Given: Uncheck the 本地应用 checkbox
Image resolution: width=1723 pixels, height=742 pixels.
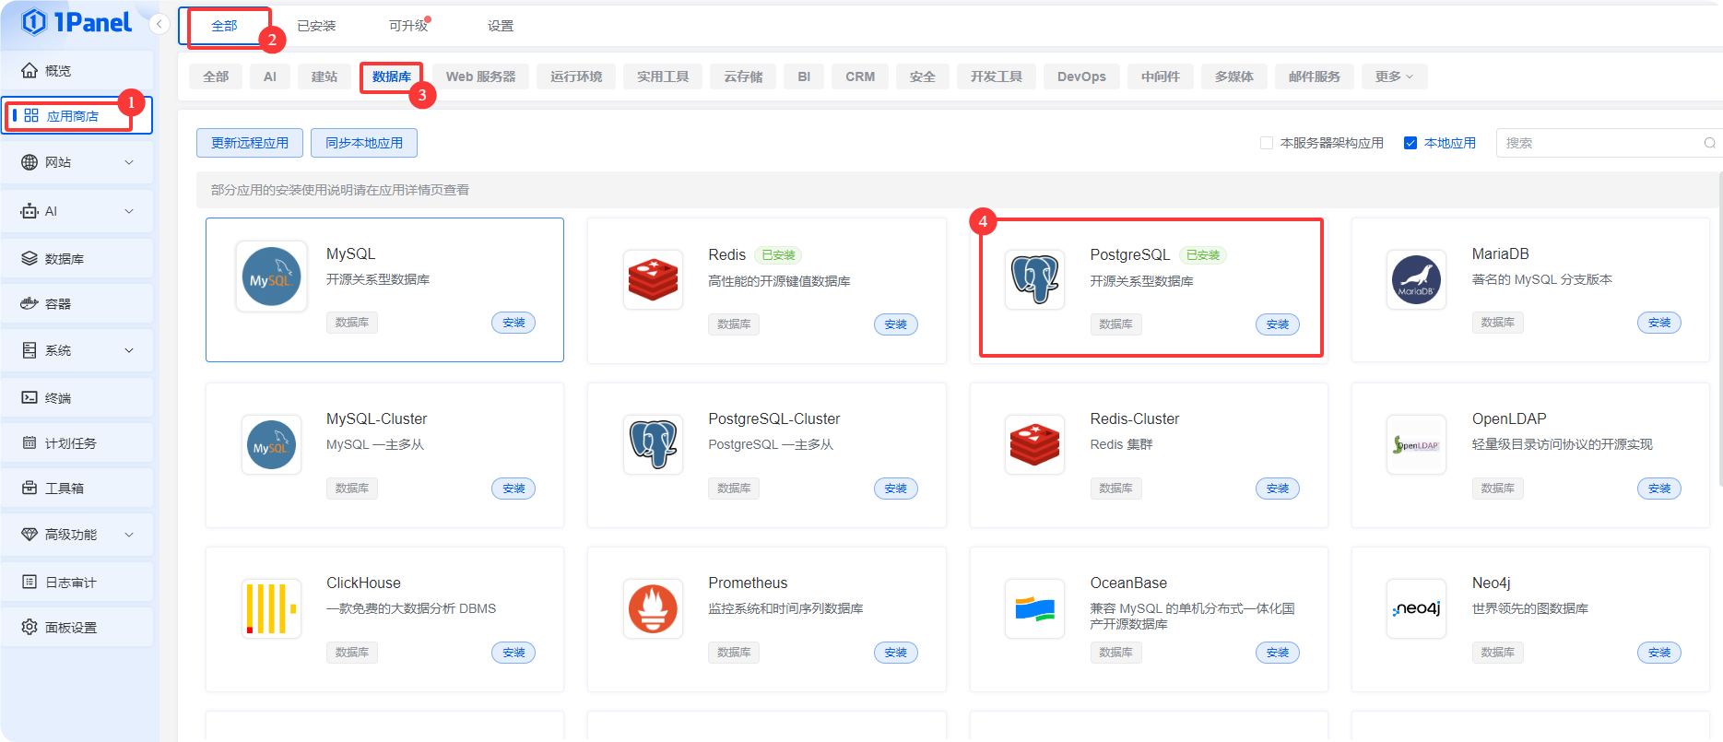Looking at the screenshot, I should click(1410, 143).
